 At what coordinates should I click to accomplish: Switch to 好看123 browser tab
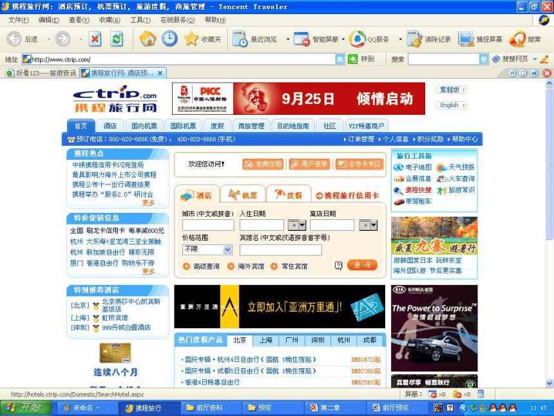[x=42, y=74]
